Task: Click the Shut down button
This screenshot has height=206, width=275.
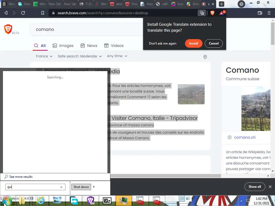Action: click(81, 187)
